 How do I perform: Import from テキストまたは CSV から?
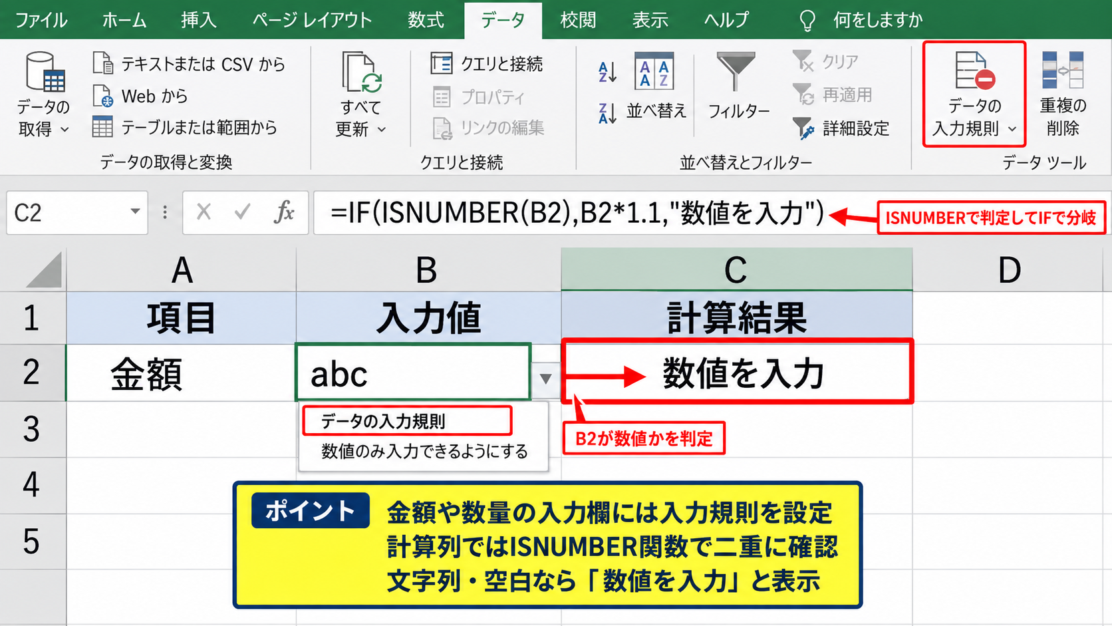(x=189, y=64)
